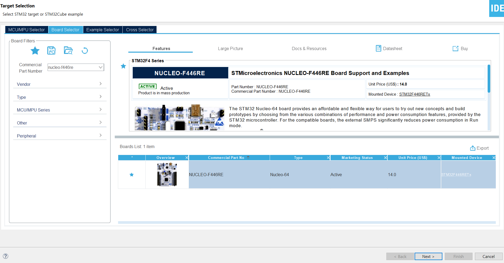Remove the Overview column with its X

click(187, 158)
